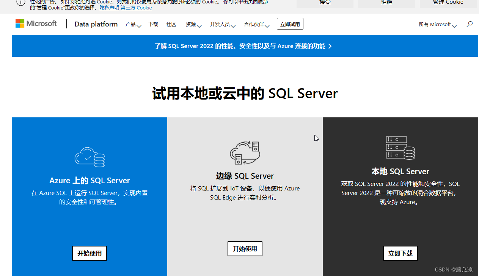Image resolution: width=479 pixels, height=276 pixels.
Task: Click the 立即试用 button
Action: click(x=290, y=24)
